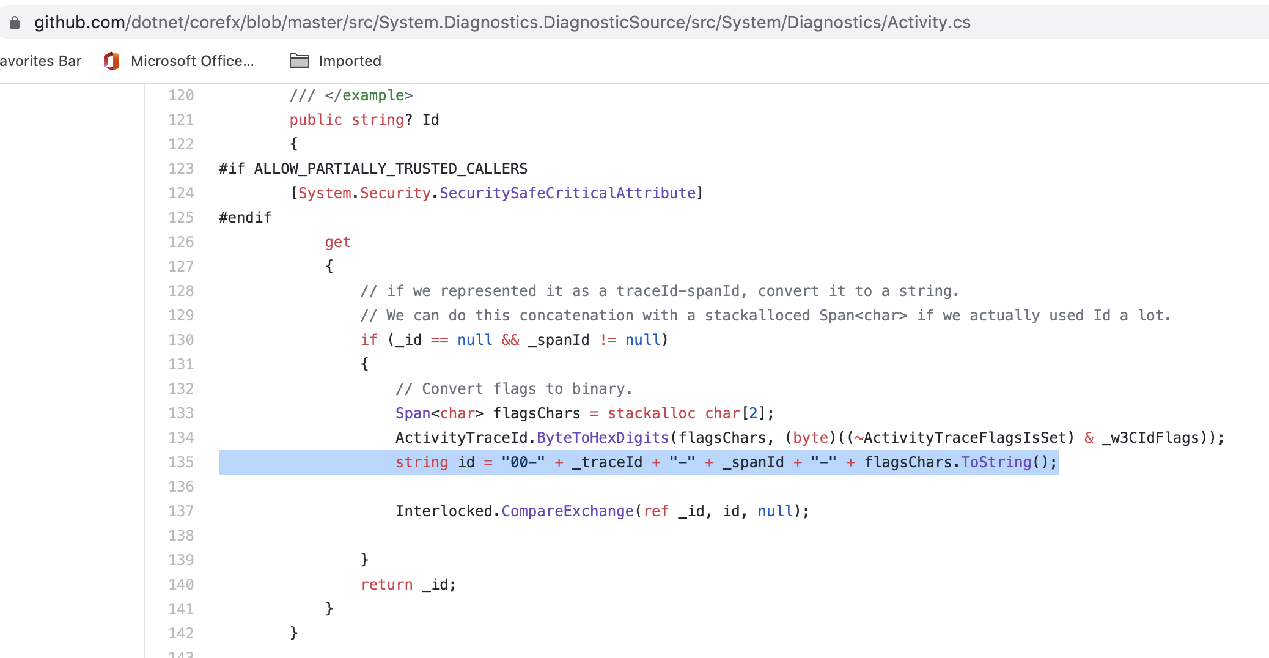Click line number 142
The image size is (1269, 658).
click(180, 633)
